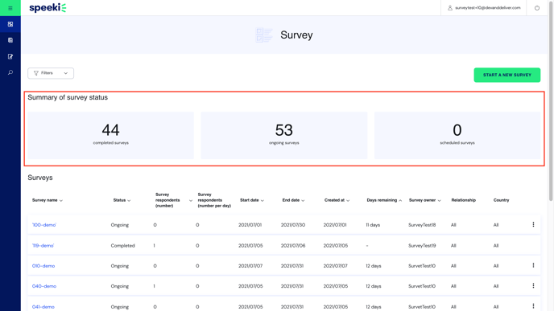Click the Survey page title icon
Image resolution: width=554 pixels, height=311 pixels.
pos(264,35)
